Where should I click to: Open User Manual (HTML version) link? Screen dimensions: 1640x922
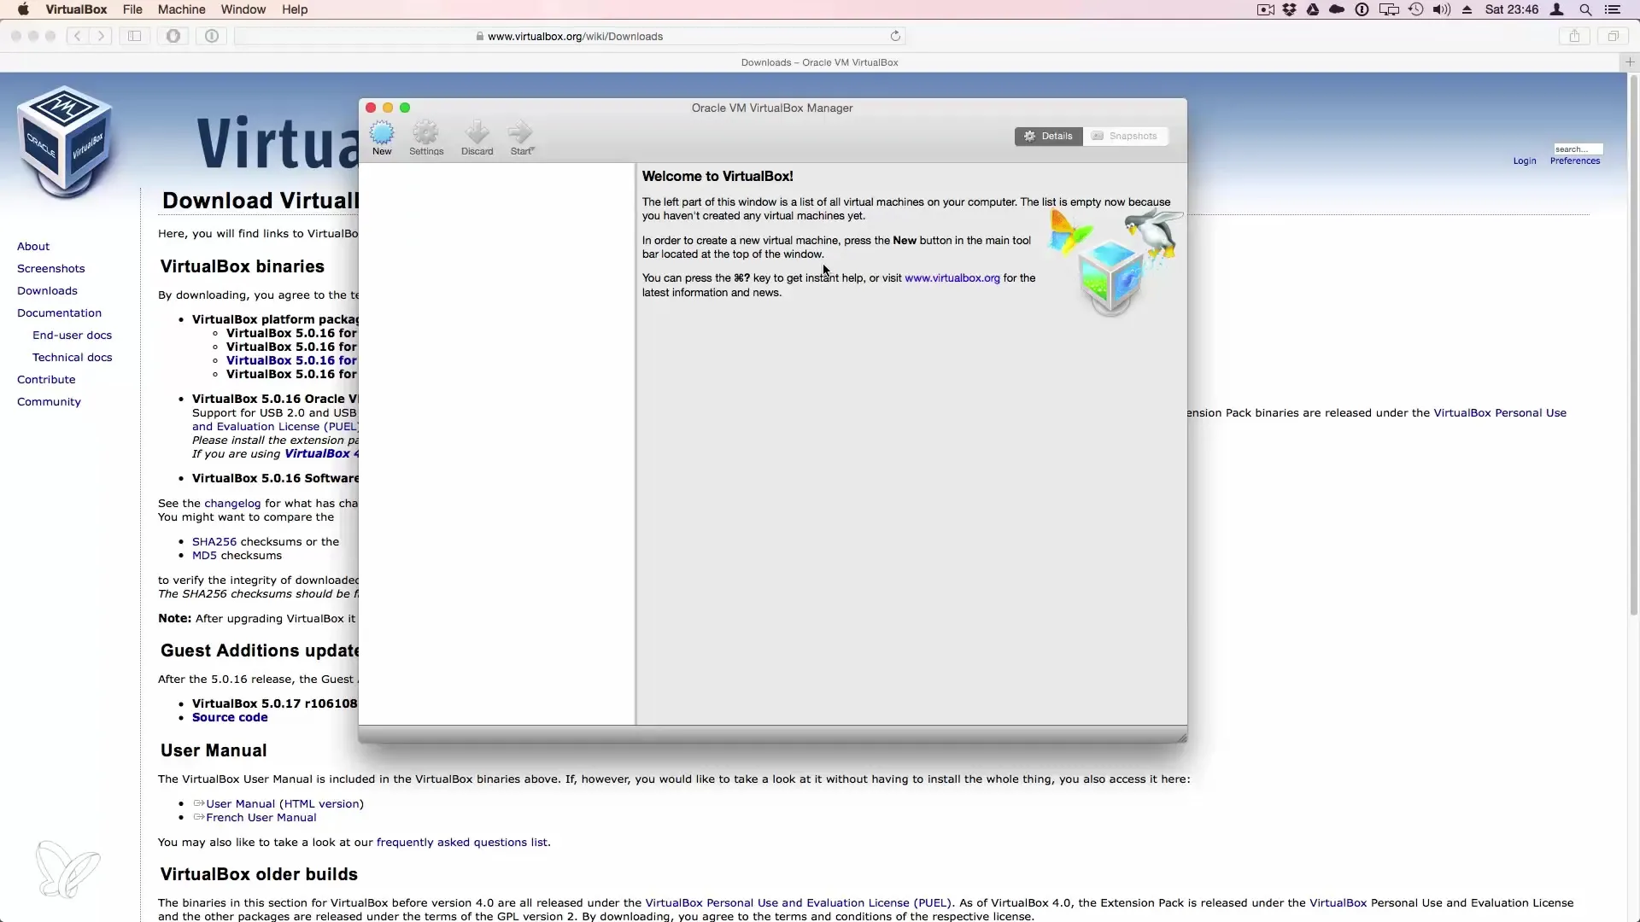(284, 804)
